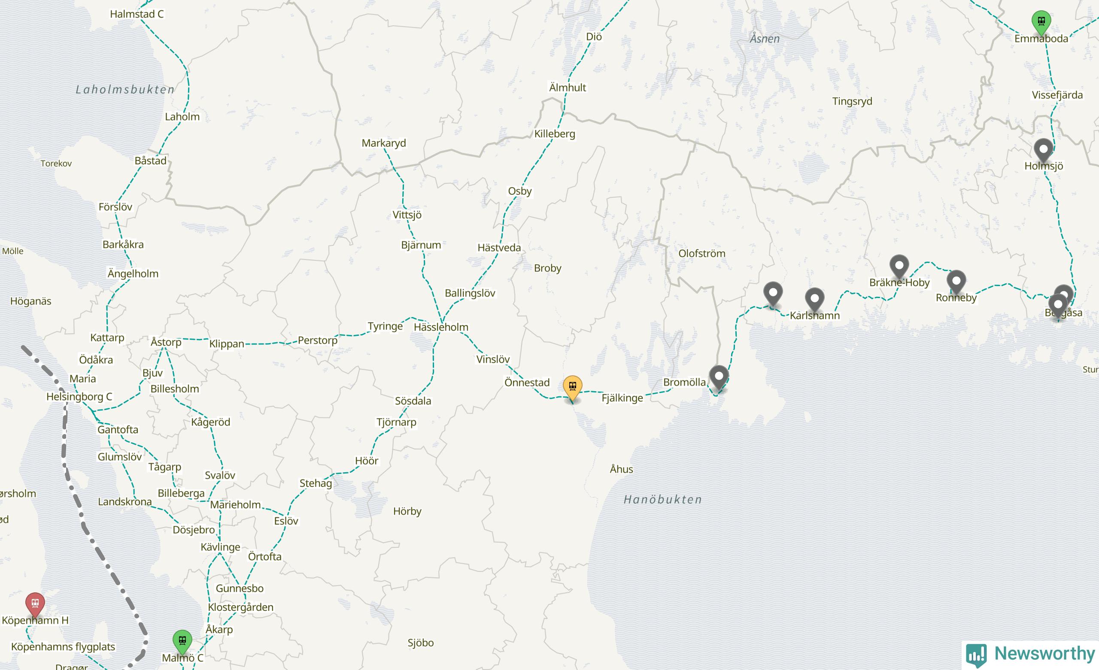This screenshot has height=670, width=1099.
Task: Click the Köpenhamns flygplats label
Action: (63, 646)
